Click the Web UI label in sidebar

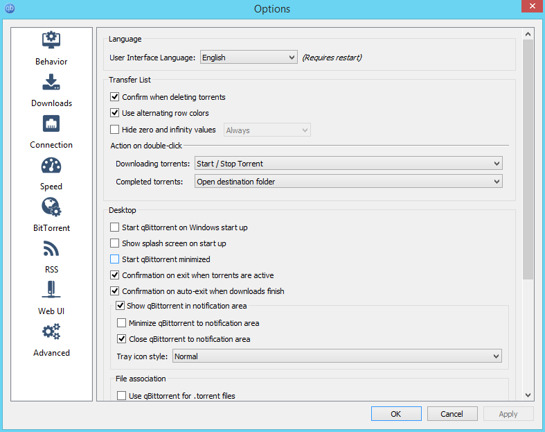51,311
